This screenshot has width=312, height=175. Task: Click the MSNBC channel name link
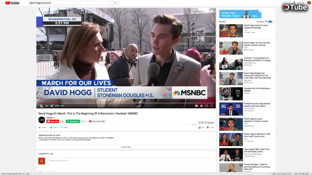point(50,118)
